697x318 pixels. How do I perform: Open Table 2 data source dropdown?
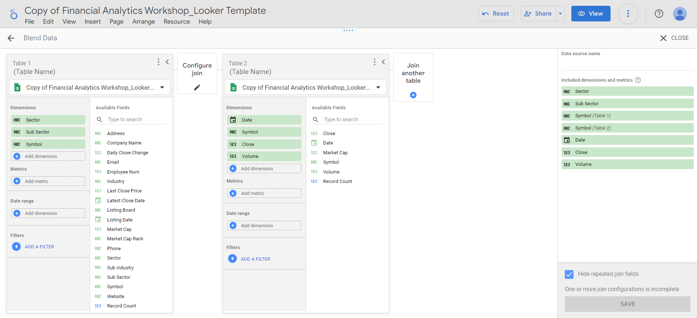[306, 87]
